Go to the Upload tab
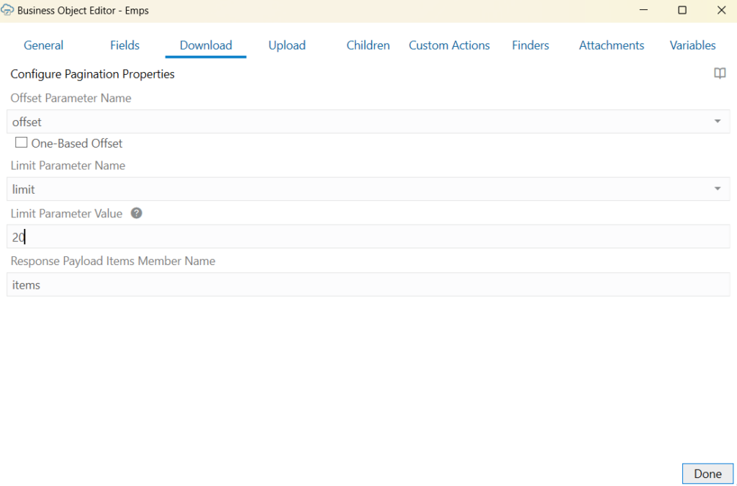 (x=286, y=45)
